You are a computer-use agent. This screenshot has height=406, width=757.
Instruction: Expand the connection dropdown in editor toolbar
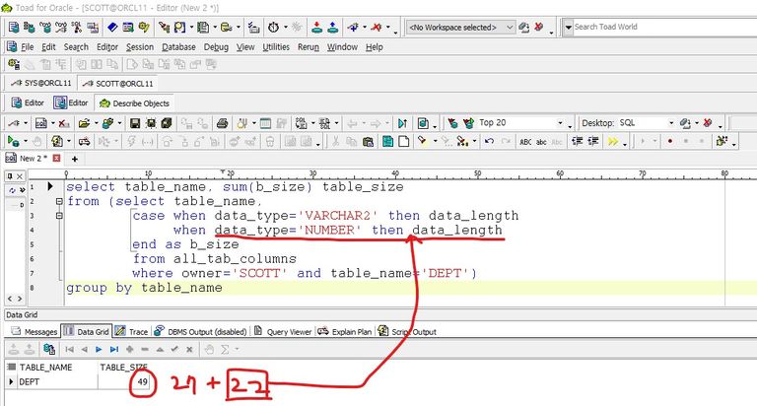[x=25, y=123]
